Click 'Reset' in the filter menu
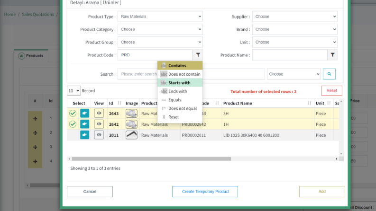The width and height of the screenshot is (376, 211). (x=180, y=117)
